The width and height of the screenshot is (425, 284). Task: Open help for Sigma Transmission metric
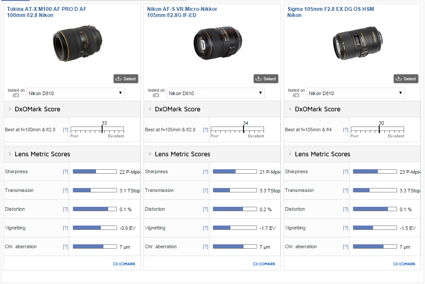[346, 191]
